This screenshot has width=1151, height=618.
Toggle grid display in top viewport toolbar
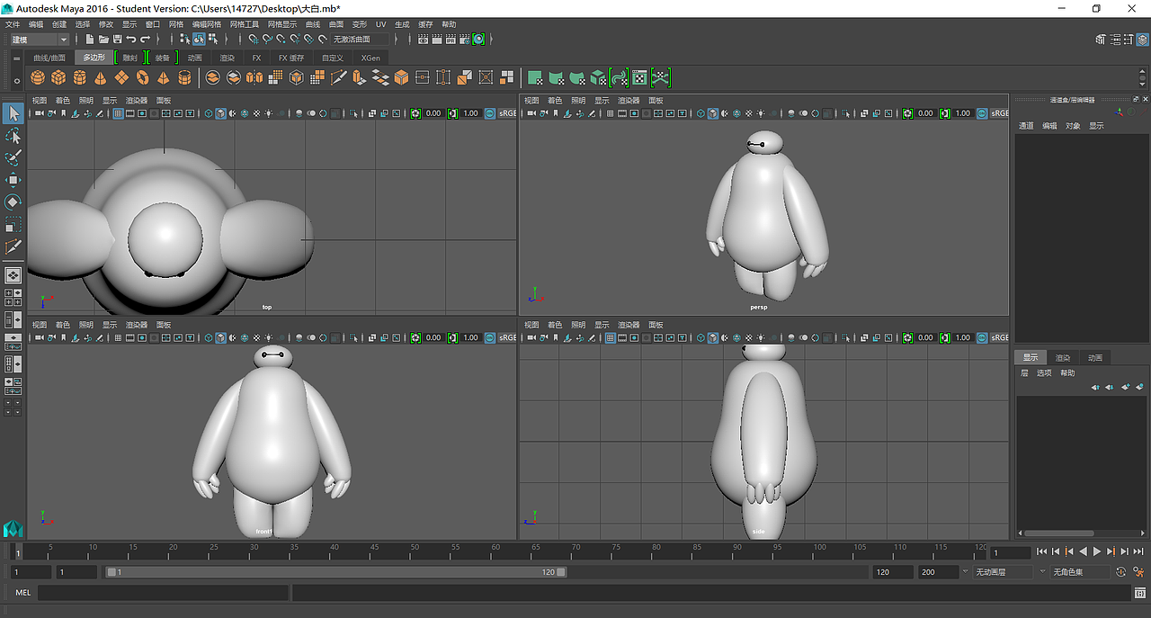[x=119, y=113]
